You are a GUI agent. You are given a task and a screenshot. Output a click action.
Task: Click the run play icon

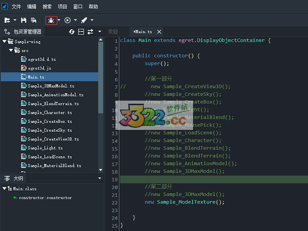pos(68,20)
